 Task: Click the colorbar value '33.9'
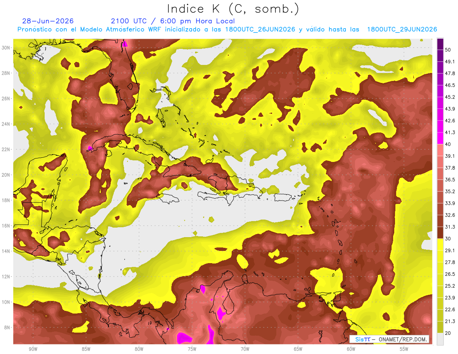pos(450,203)
